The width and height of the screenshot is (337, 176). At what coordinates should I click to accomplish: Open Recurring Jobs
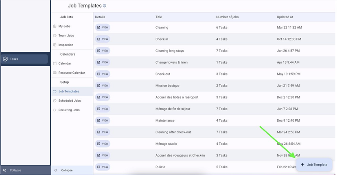[69, 110]
